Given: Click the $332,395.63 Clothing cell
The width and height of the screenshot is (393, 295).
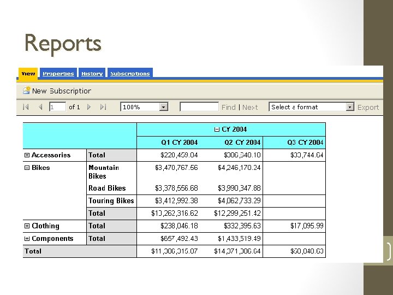Looking at the screenshot, I should (x=242, y=226).
